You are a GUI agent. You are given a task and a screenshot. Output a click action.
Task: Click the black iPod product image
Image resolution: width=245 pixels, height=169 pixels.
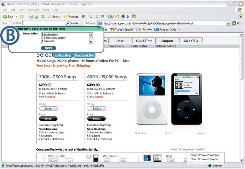186,99
